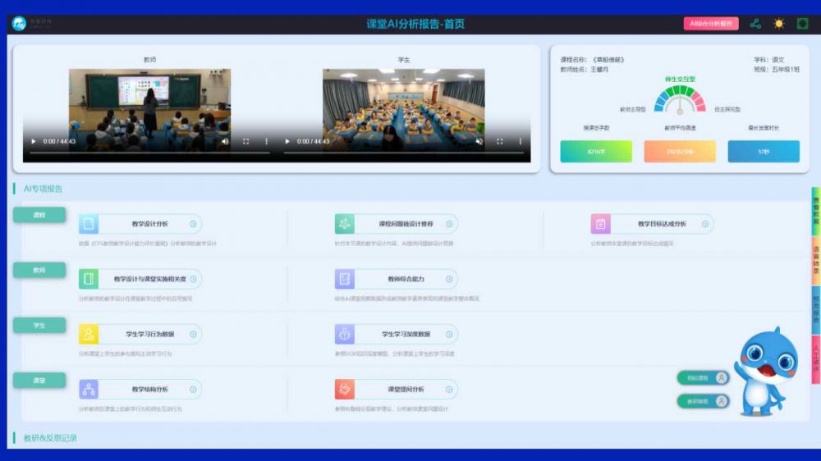
Task: Open the AI综合分析报告 button
Action: [710, 24]
